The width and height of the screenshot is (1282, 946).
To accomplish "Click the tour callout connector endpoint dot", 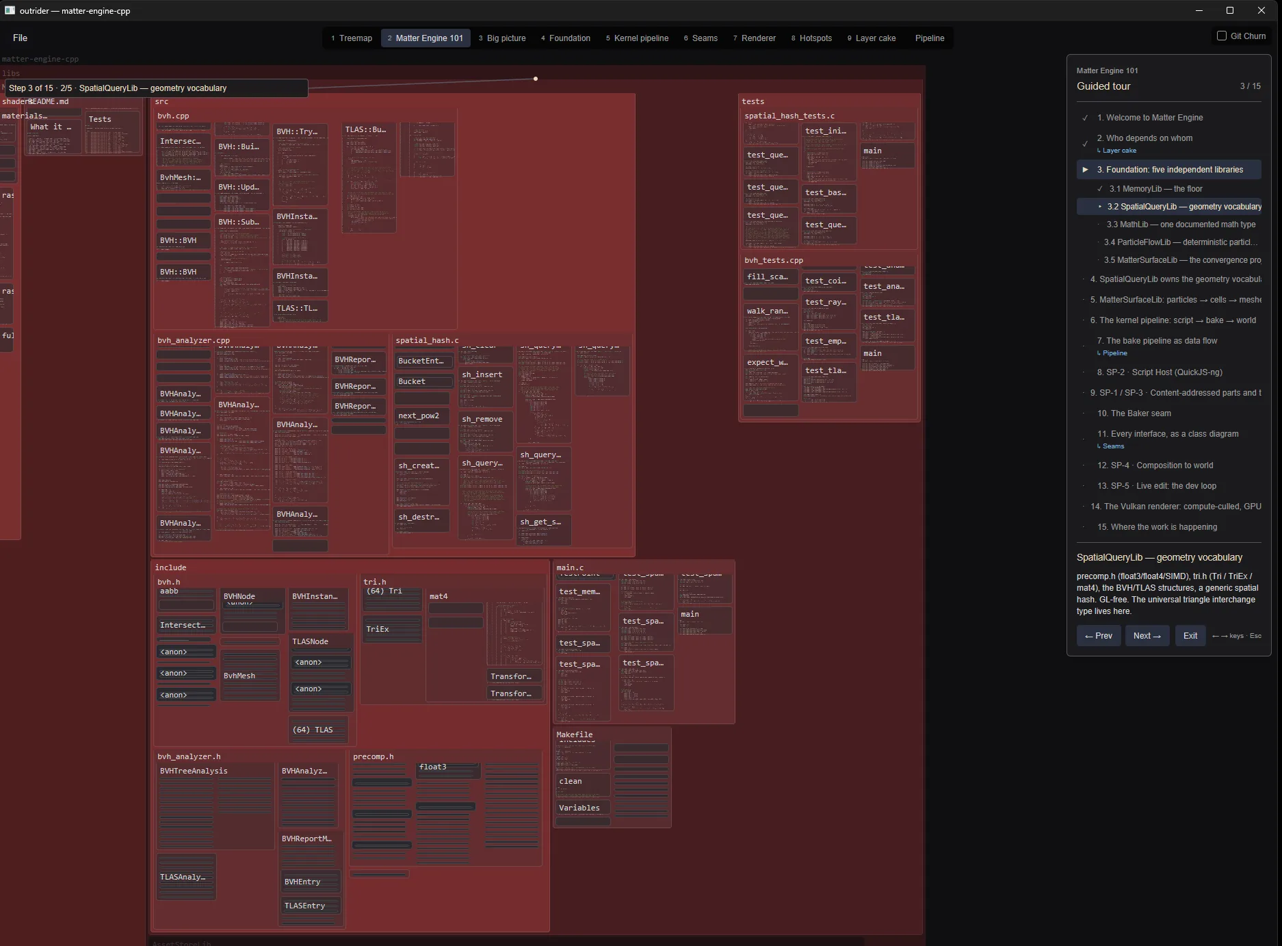I will coord(536,79).
